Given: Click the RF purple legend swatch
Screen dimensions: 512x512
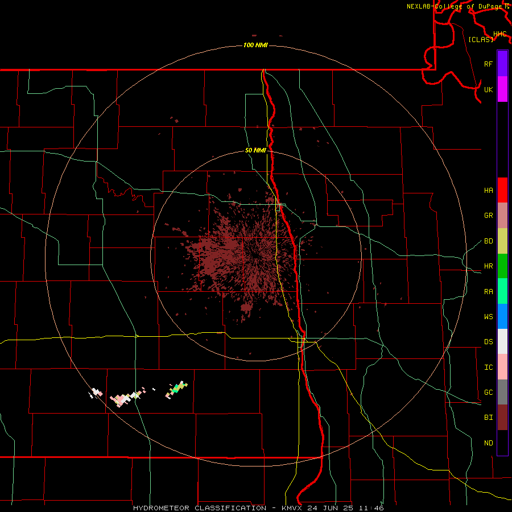Looking at the screenshot, I should tap(502, 64).
